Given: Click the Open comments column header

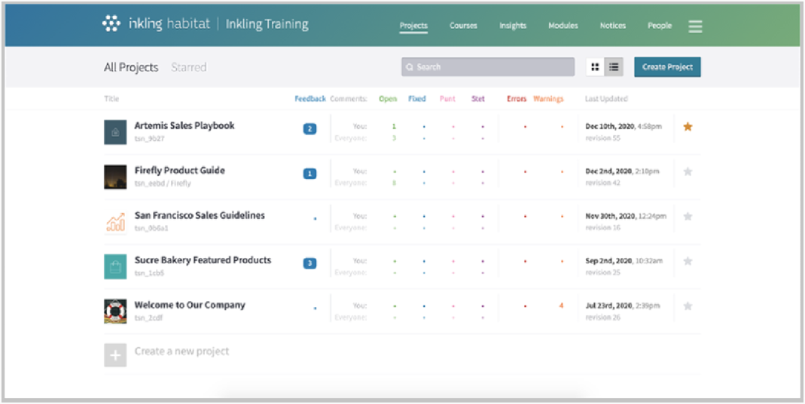Looking at the screenshot, I should (388, 99).
